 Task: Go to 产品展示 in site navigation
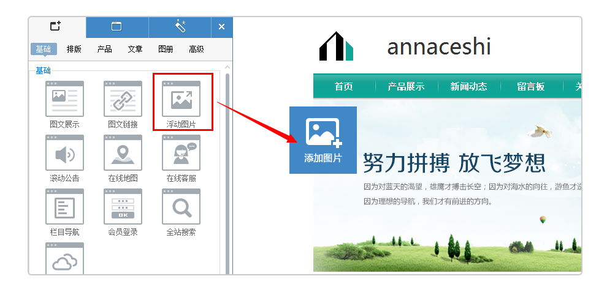(406, 86)
